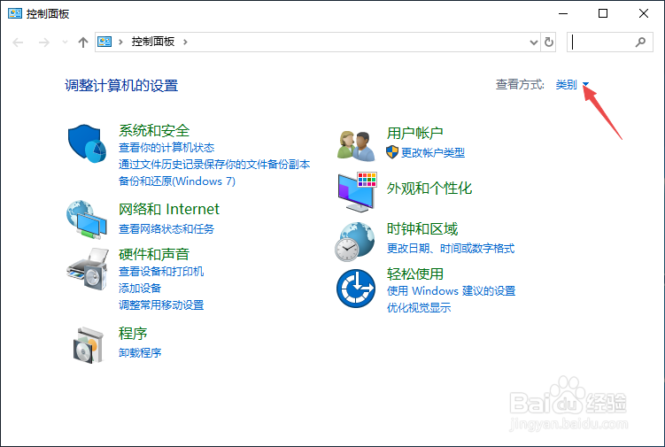The height and width of the screenshot is (447, 665).
Task: Open 外观和个性化 category
Action: (429, 189)
